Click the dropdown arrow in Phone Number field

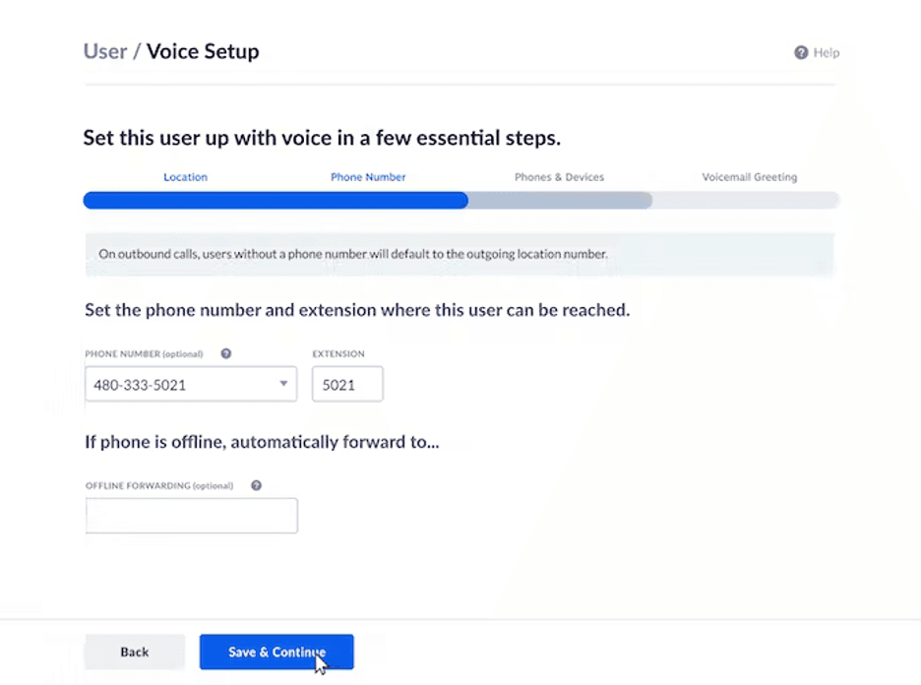point(283,384)
